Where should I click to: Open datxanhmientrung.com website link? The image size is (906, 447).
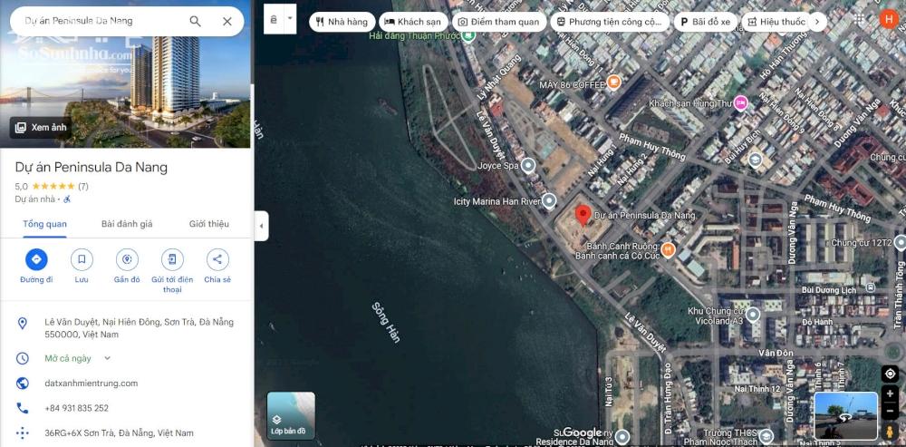tap(92, 384)
